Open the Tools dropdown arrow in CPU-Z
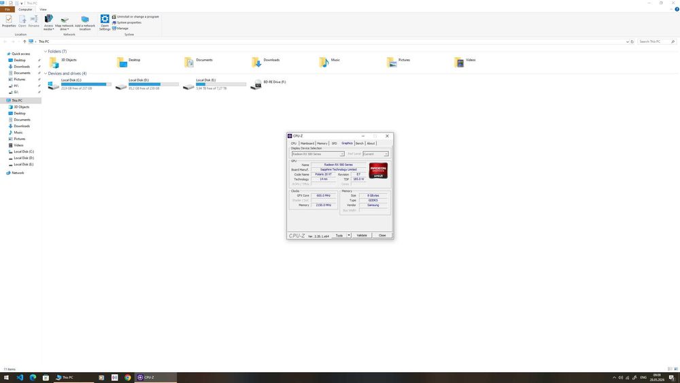This screenshot has width=680, height=383. [349, 235]
